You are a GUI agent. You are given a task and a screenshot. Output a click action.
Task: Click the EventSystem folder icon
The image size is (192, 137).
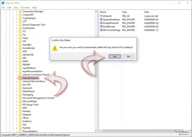click(20, 28)
